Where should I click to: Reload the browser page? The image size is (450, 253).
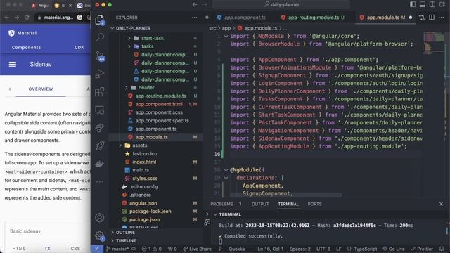coord(27,18)
